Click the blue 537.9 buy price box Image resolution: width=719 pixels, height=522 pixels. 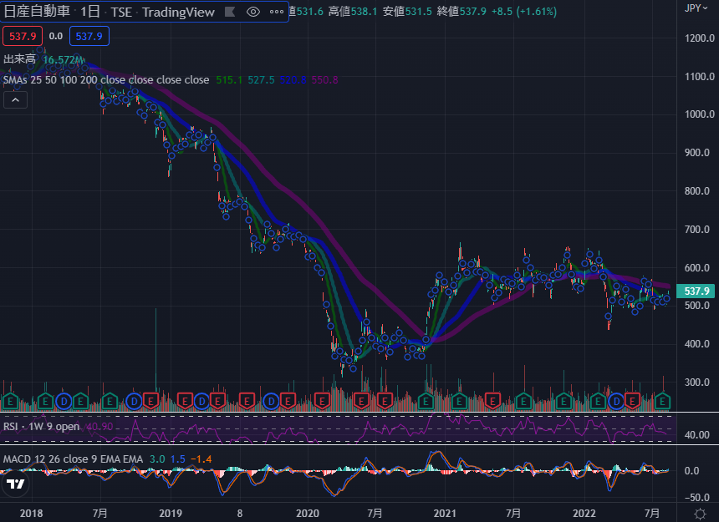click(89, 36)
